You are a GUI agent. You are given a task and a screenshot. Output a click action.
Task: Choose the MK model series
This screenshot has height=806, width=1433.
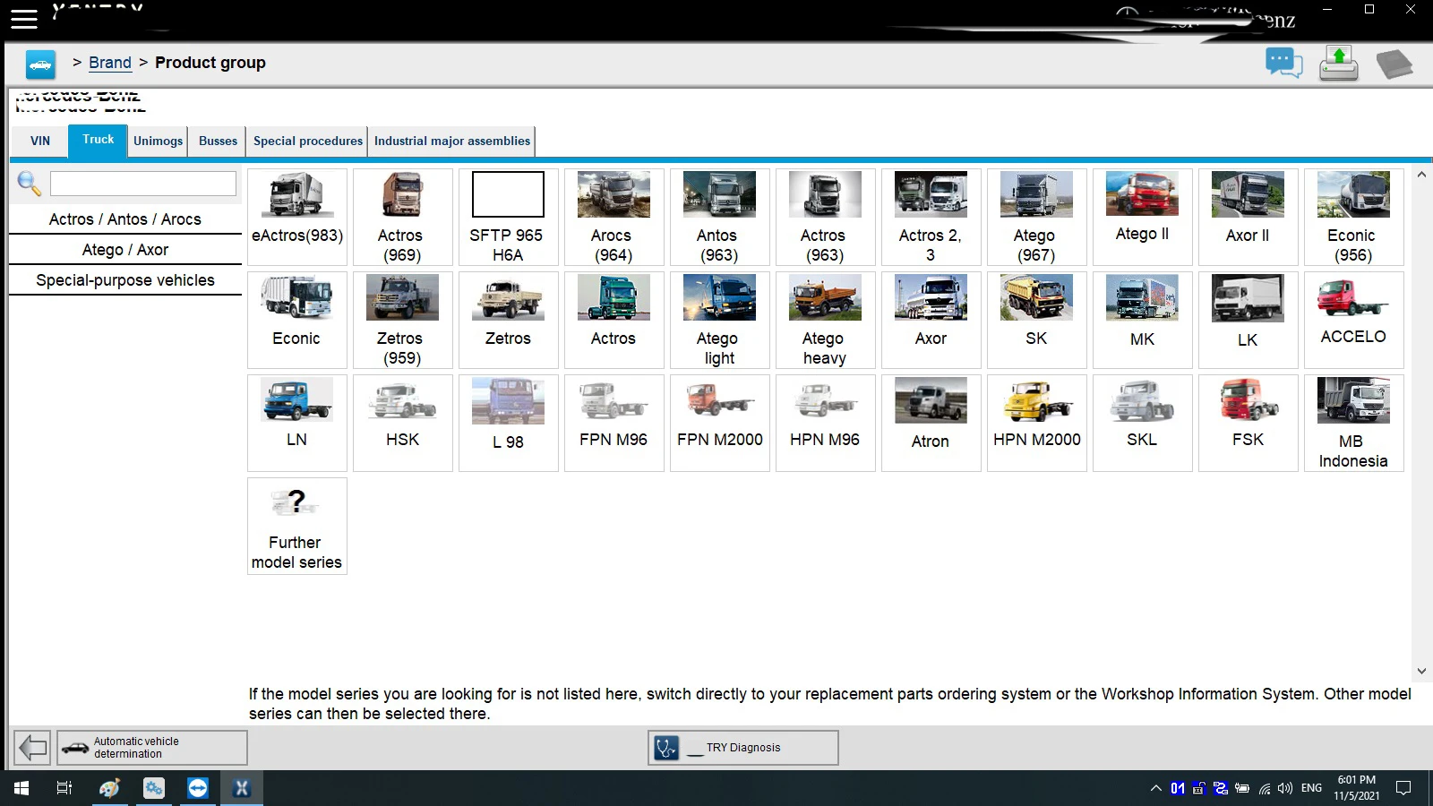pyautogui.click(x=1143, y=320)
